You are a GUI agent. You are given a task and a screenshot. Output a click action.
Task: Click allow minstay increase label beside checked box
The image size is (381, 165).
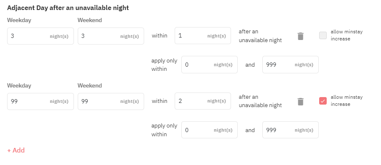point(346,100)
